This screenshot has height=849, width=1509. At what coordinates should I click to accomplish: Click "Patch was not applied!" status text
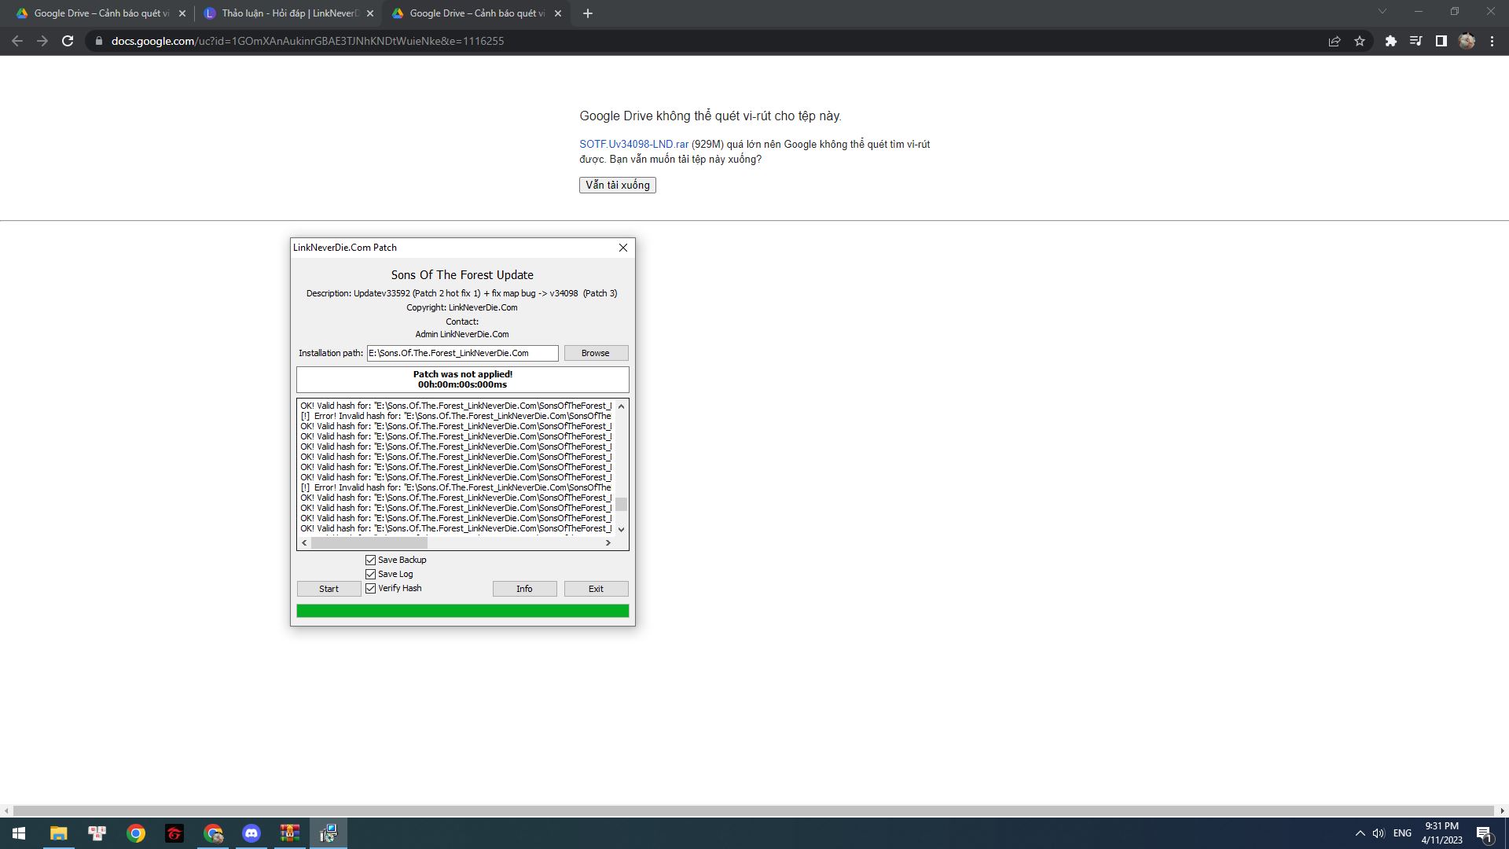(x=463, y=375)
